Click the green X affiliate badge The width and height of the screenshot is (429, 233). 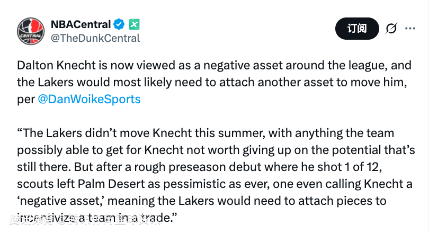coord(135,24)
